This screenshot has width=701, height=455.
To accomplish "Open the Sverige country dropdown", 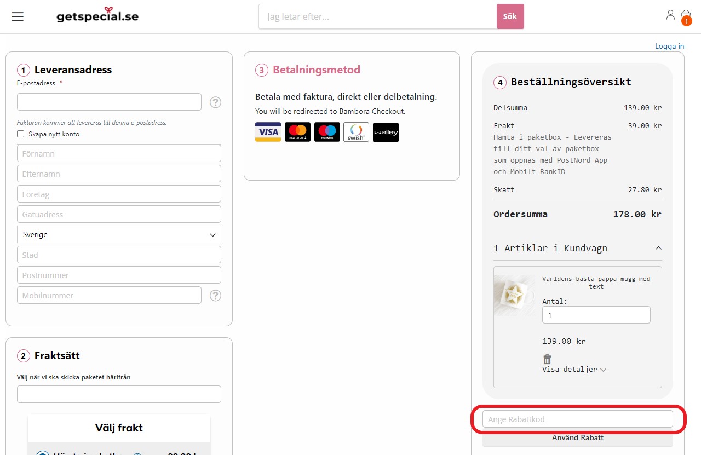I will pos(119,234).
